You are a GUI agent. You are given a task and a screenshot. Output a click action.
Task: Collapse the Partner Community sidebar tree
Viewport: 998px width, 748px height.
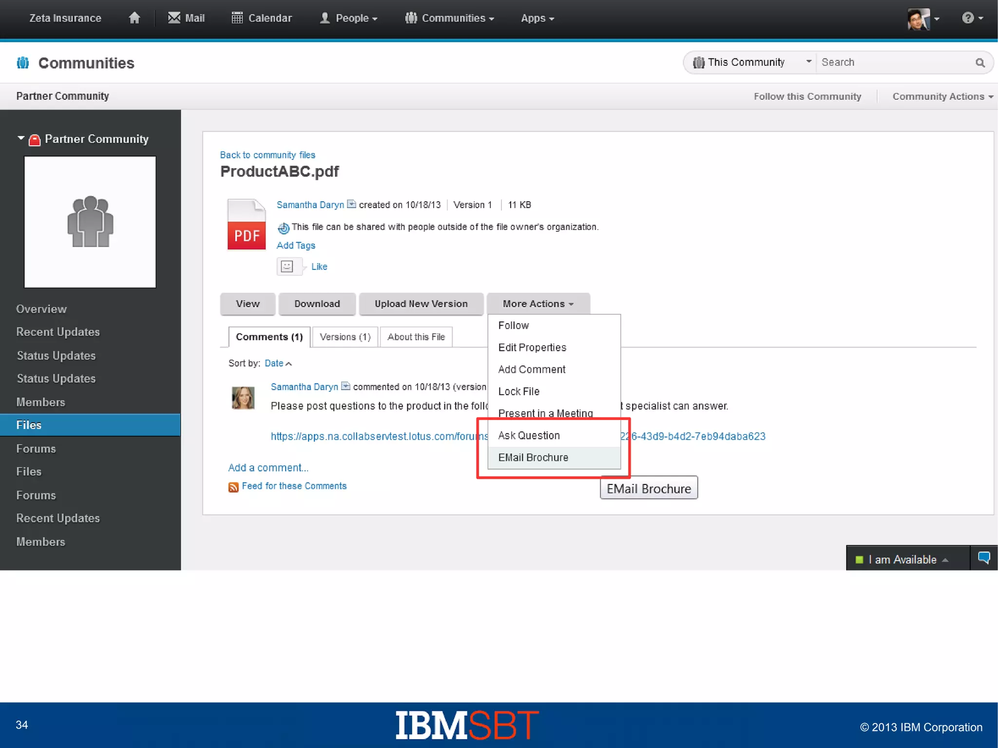[x=21, y=138]
